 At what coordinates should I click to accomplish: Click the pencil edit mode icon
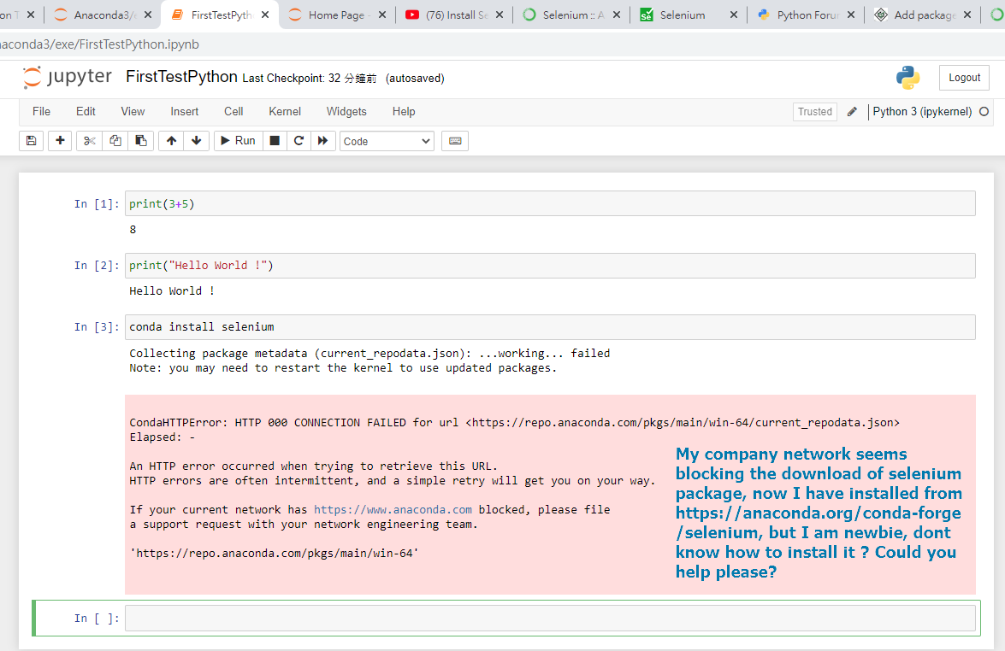(852, 112)
